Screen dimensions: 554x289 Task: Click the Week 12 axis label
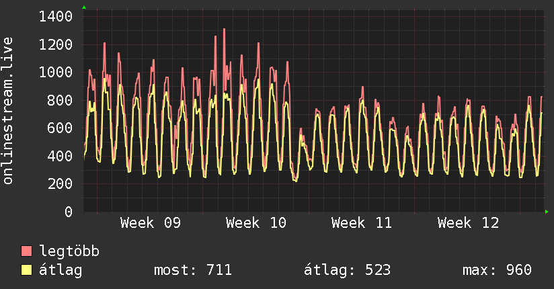pos(468,223)
